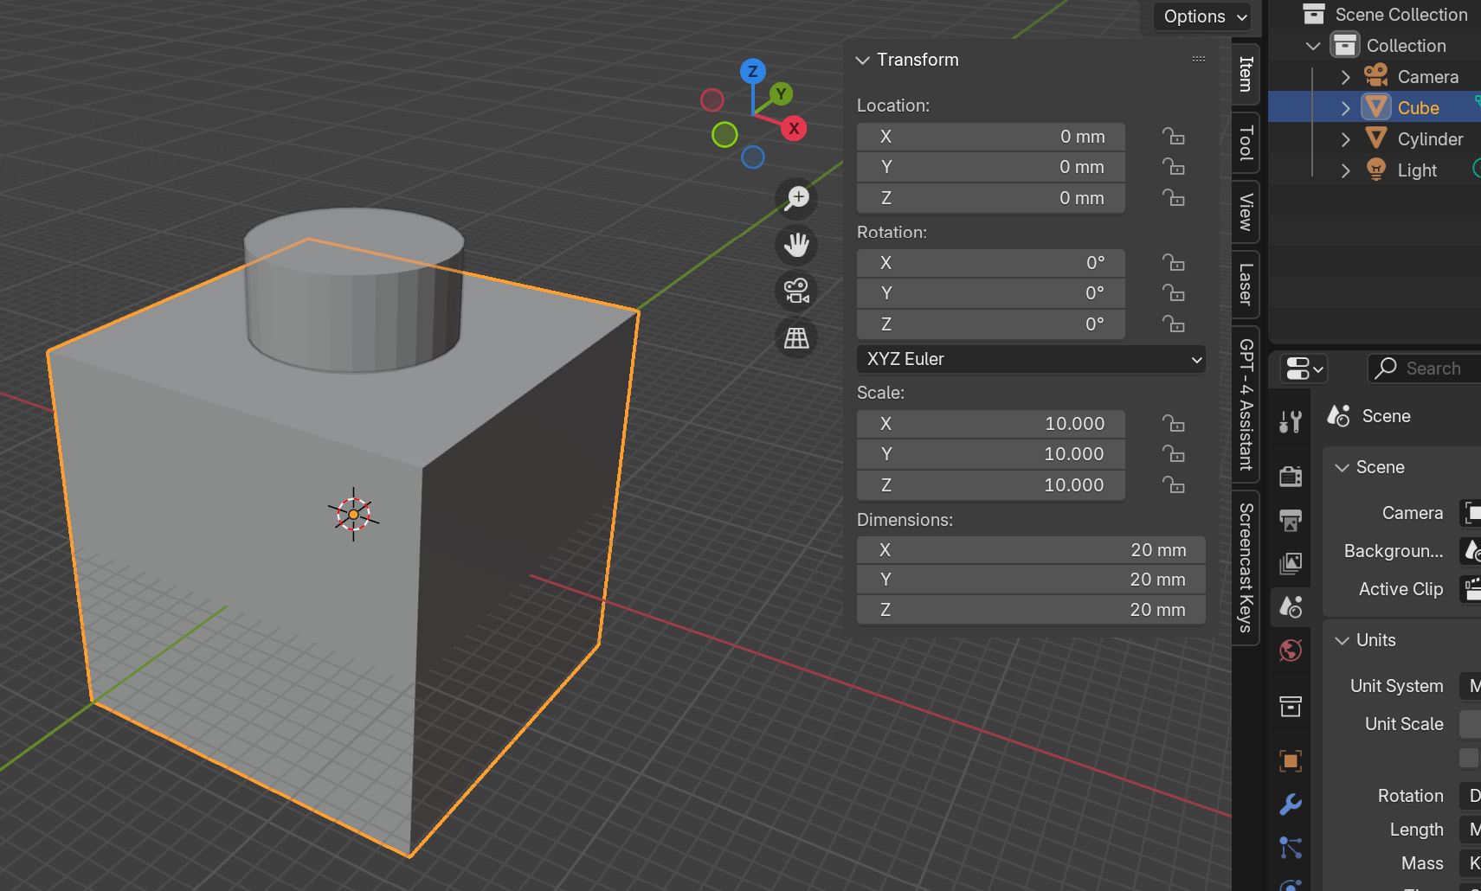Viewport: 1481px width, 891px height.
Task: Select the Modifier properties wrench icon
Action: [x=1290, y=804]
